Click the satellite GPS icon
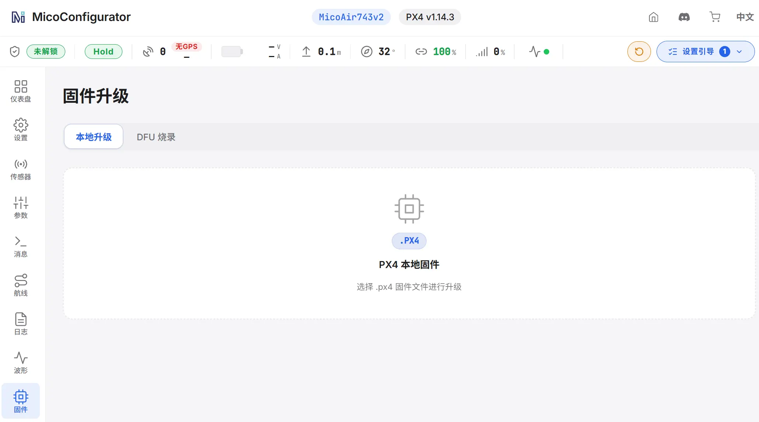Screen dimensions: 759x422 click(148, 52)
